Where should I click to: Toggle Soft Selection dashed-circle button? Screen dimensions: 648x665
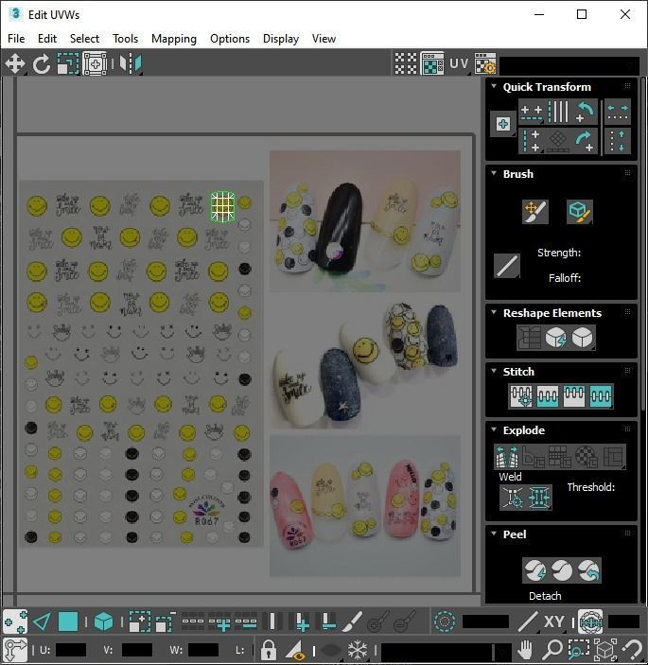(445, 622)
